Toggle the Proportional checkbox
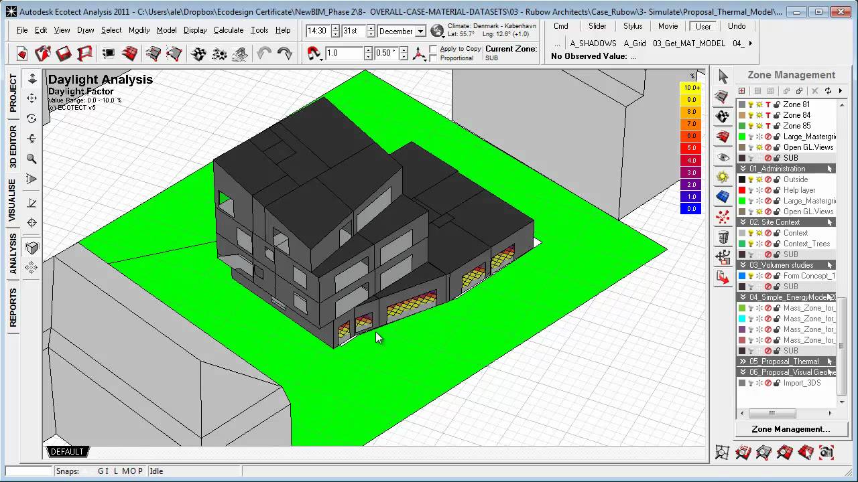Screen dimensions: 858x482 (434, 58)
